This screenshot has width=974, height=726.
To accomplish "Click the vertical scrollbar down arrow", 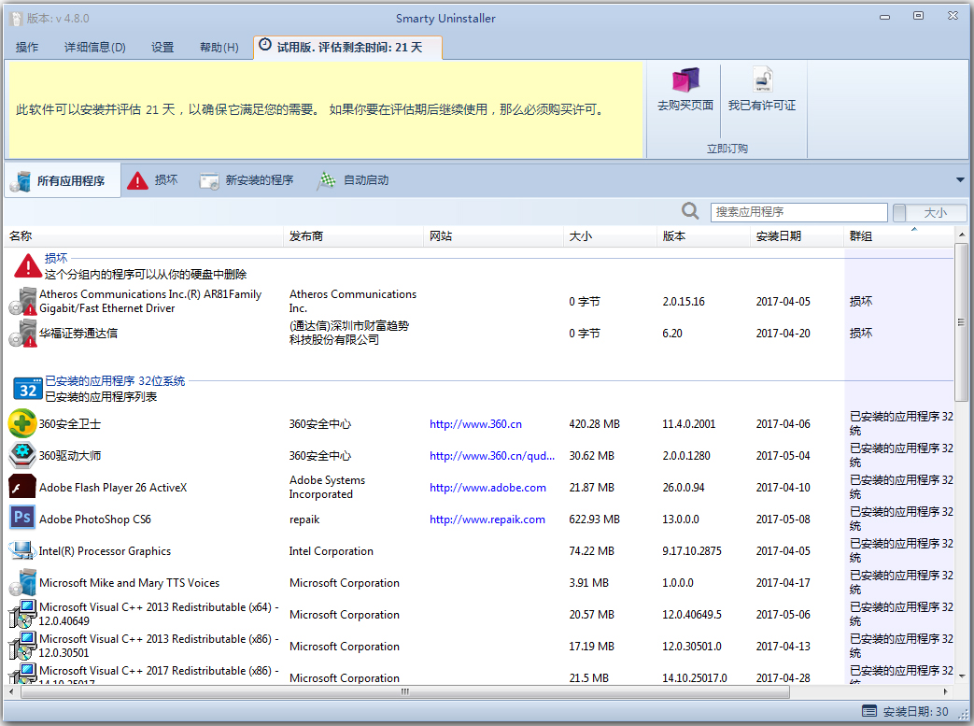I will [962, 676].
